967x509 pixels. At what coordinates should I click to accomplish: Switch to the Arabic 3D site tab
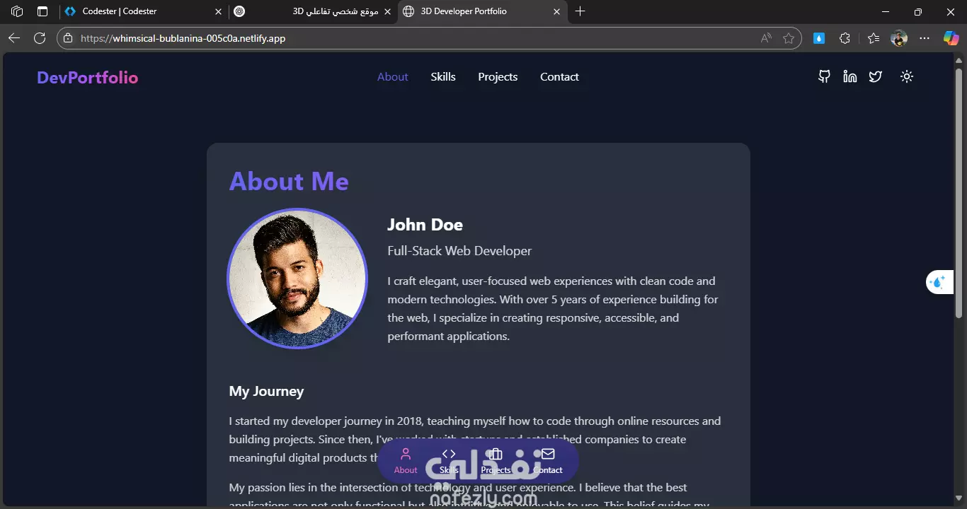click(x=313, y=11)
